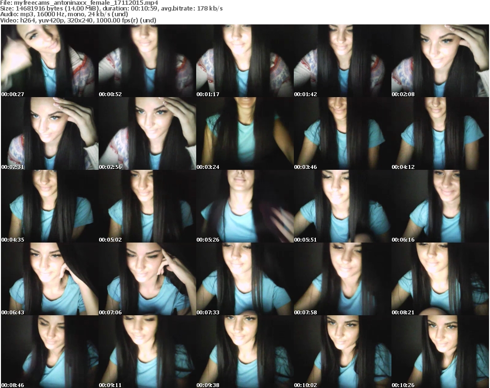Click the File name header line
Image resolution: width=490 pixels, height=388 pixels.
[79, 3]
